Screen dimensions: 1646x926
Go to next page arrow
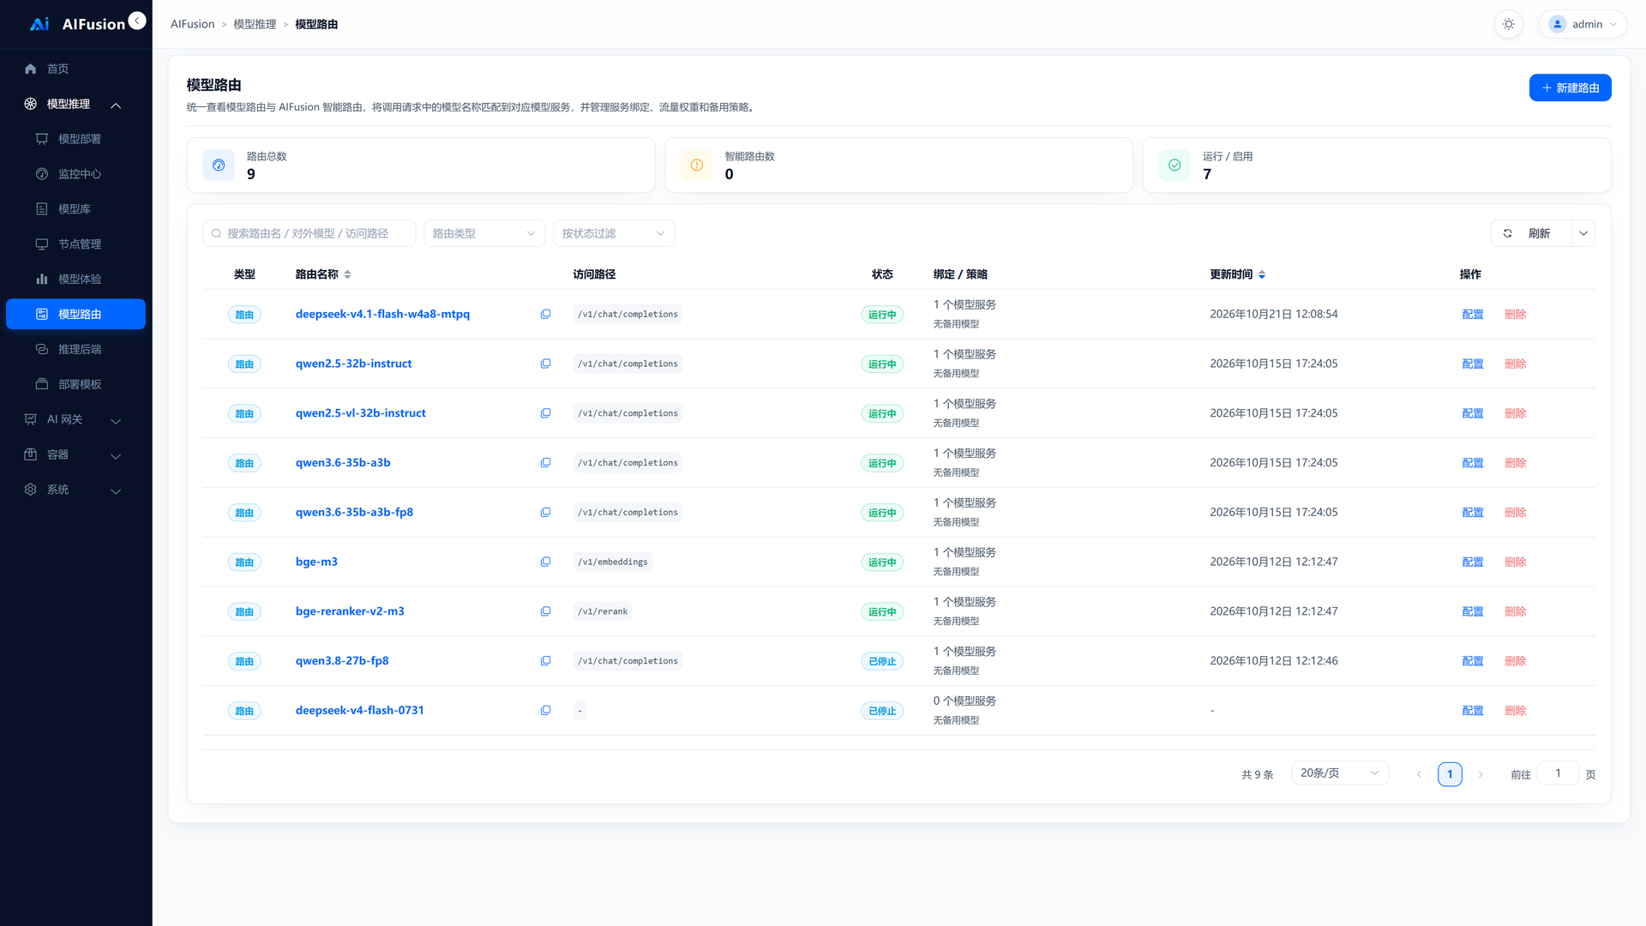[1481, 774]
